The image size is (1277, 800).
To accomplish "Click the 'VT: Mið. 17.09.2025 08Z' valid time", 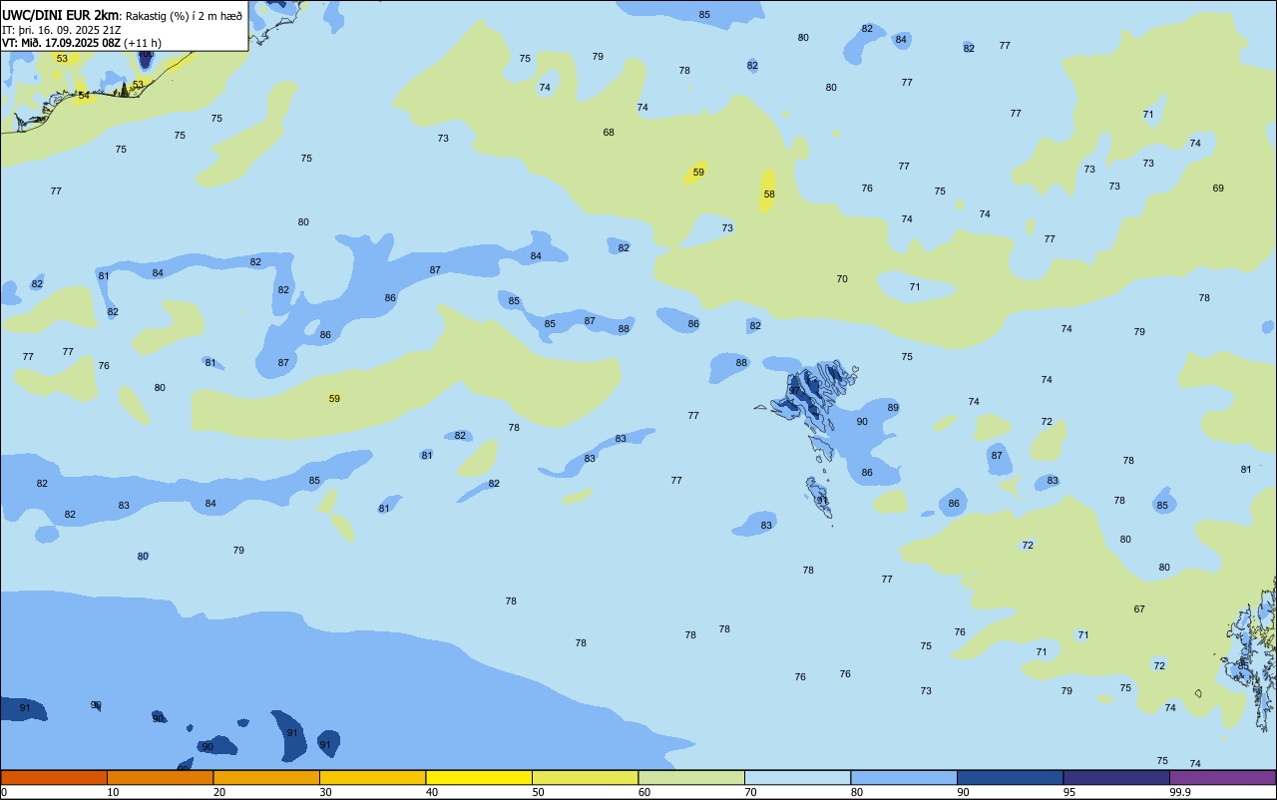I will coord(62,43).
